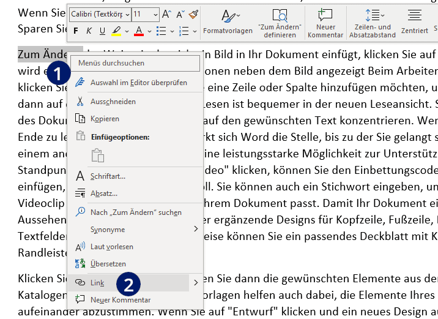This screenshot has width=438, height=319.
Task: Open Zeilen- und Absatzabstand spacing options
Action: (x=373, y=23)
